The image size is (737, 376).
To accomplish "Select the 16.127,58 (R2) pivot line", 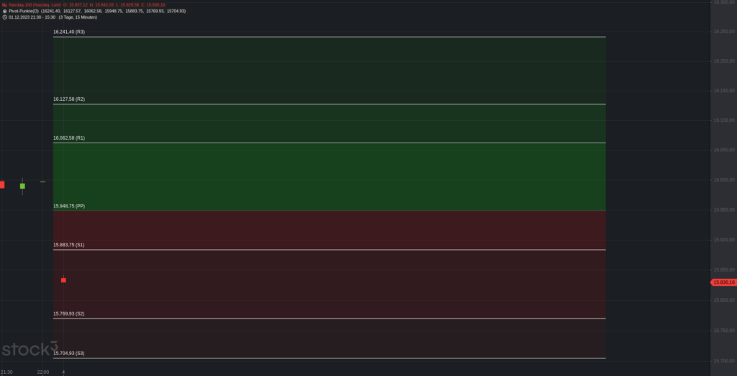I will pos(329,104).
